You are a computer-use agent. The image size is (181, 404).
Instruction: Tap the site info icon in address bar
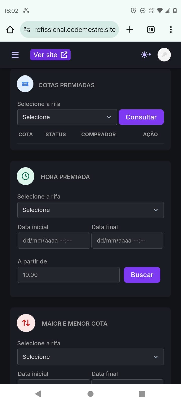pos(27,30)
